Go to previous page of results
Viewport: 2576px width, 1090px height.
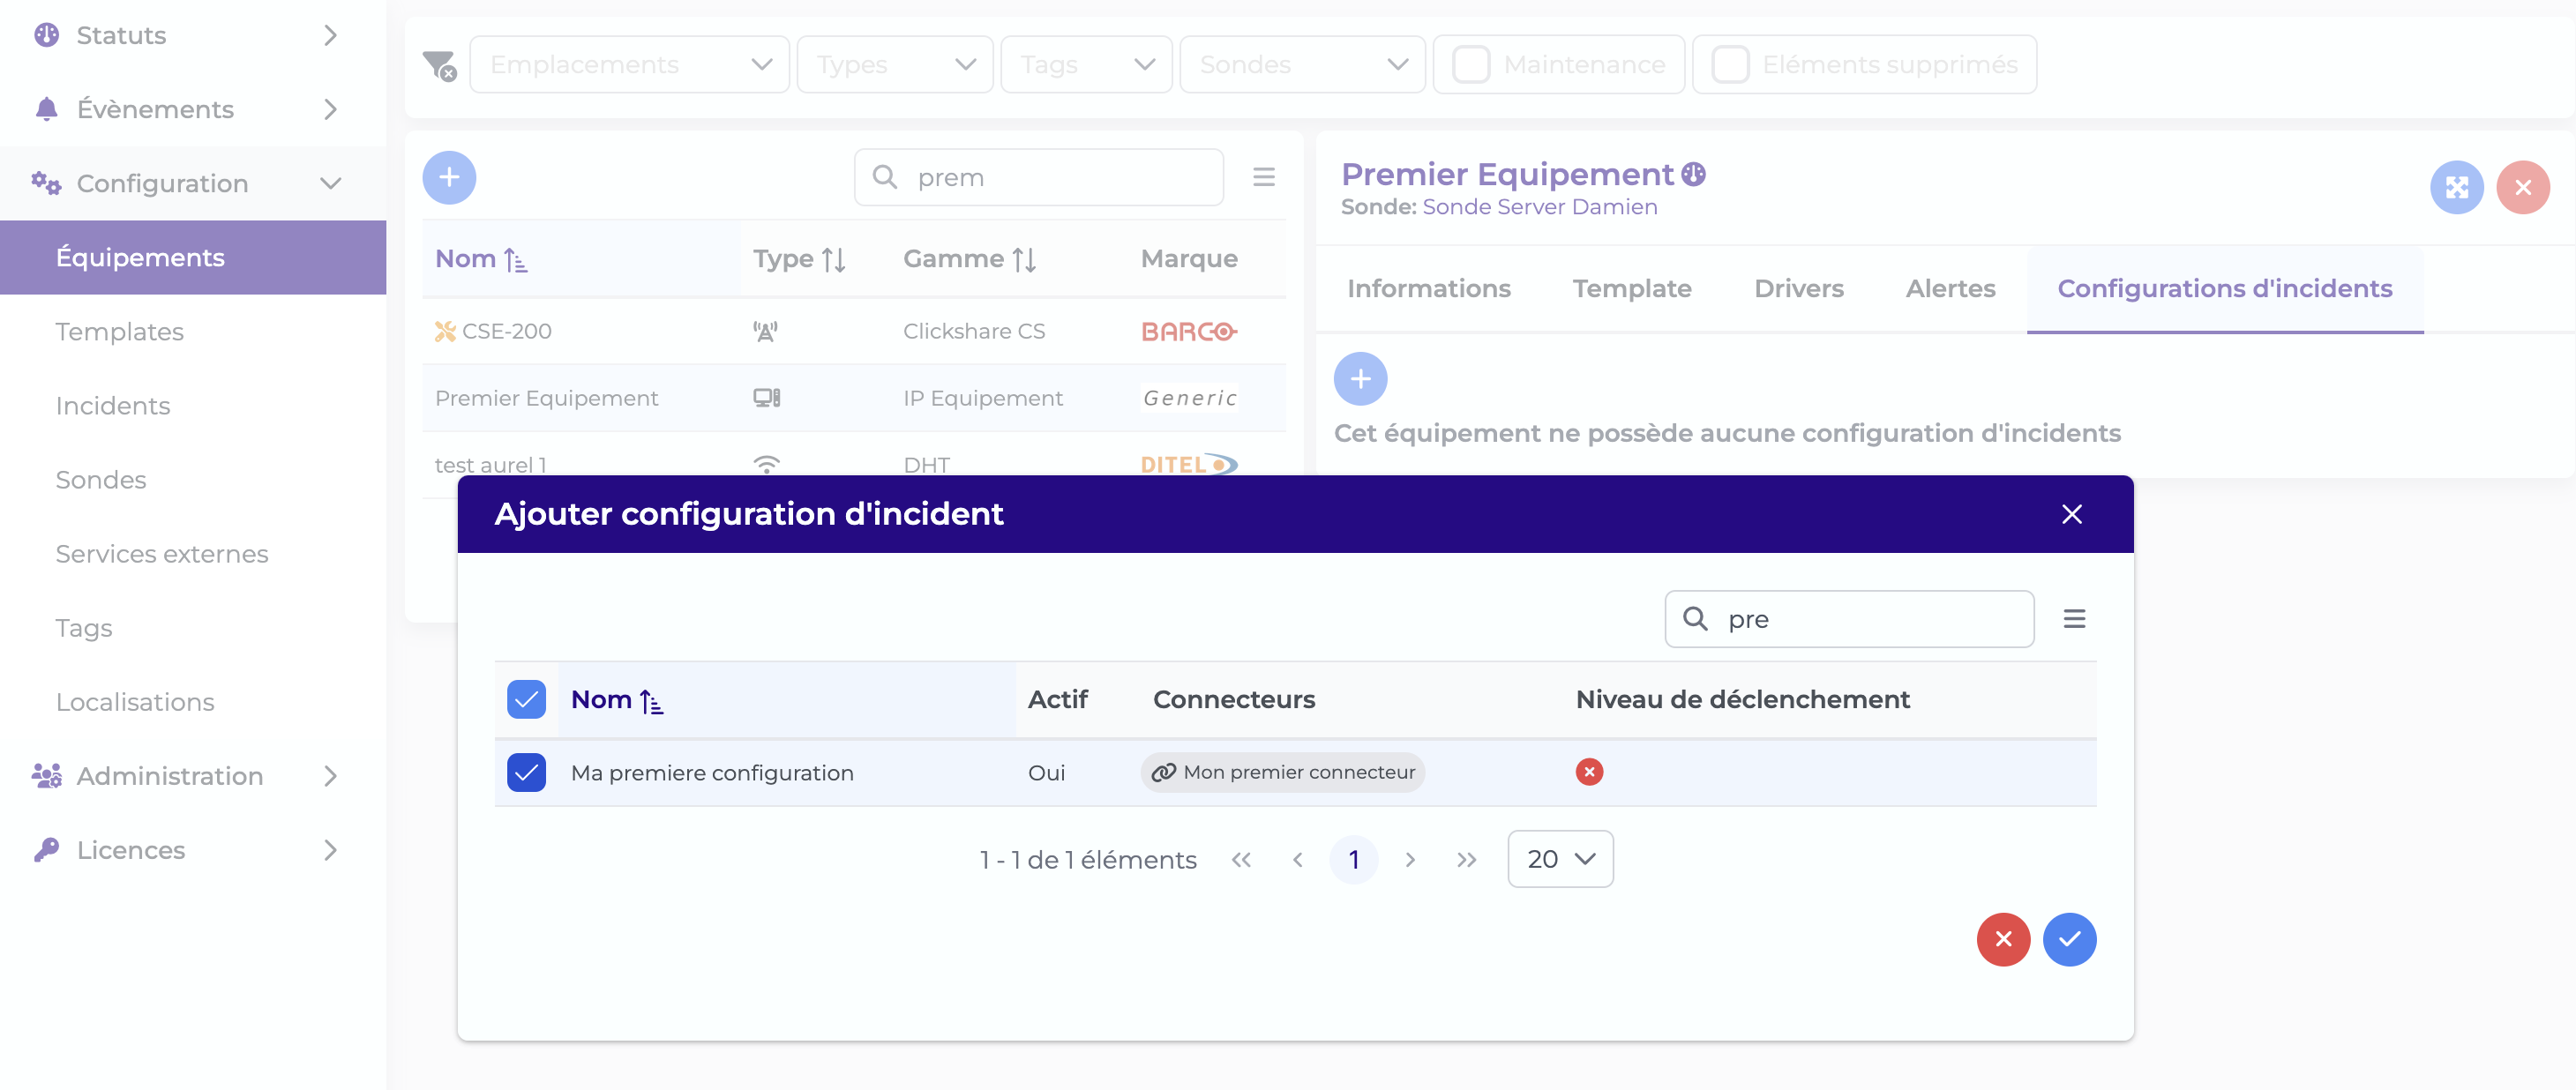click(x=1297, y=860)
